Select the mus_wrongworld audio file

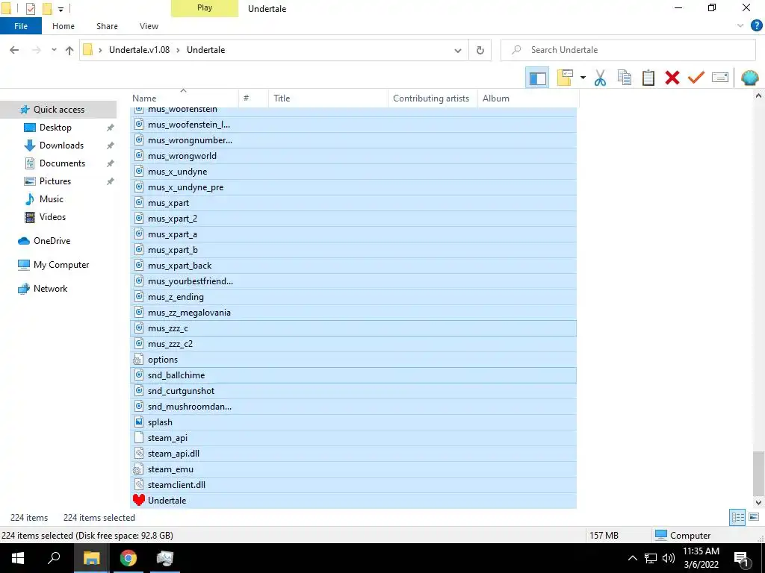click(x=353, y=156)
